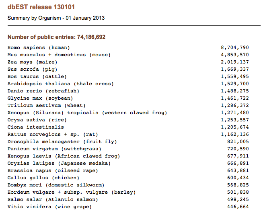Select Bos taurus (cattle) entry
The width and height of the screenshot is (265, 211).
tap(37, 76)
